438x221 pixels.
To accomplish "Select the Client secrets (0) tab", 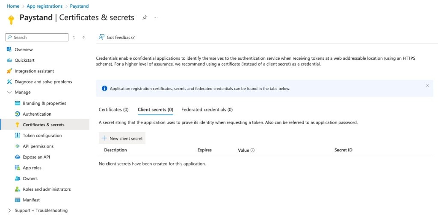I will click(x=155, y=110).
